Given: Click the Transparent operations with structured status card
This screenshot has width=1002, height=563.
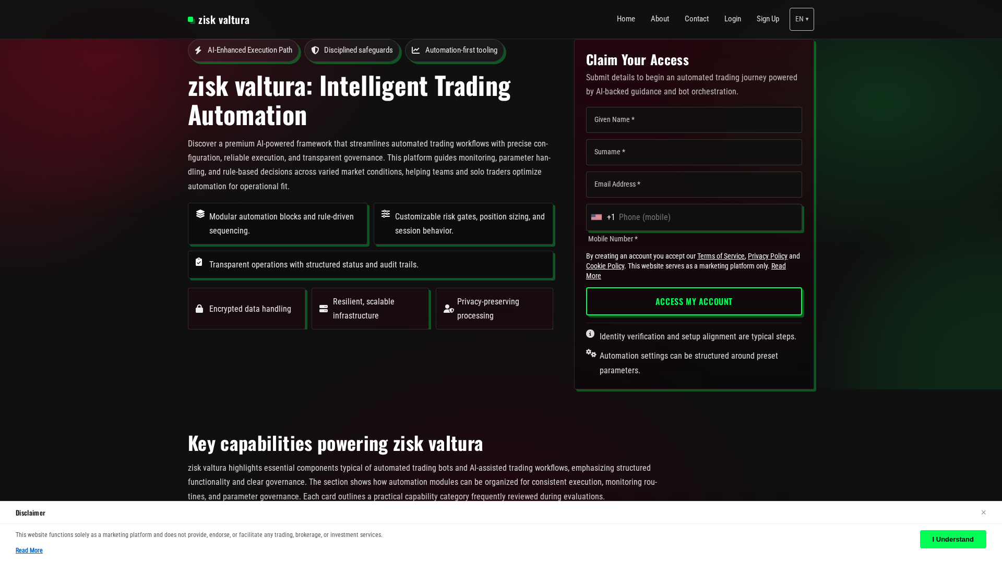Looking at the screenshot, I should tap(371, 265).
